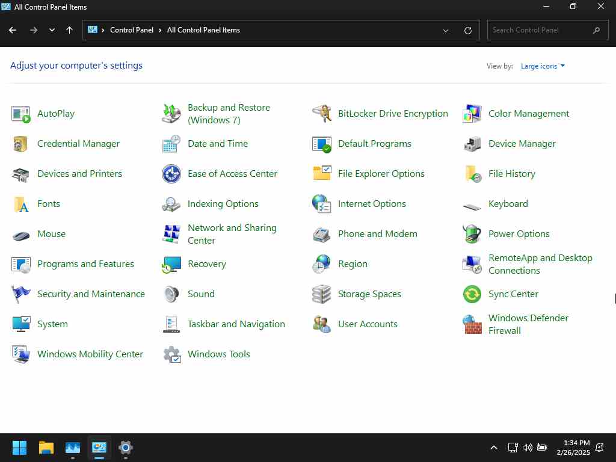Click the Credential Manager safe icon
616x462 pixels.
click(21, 144)
